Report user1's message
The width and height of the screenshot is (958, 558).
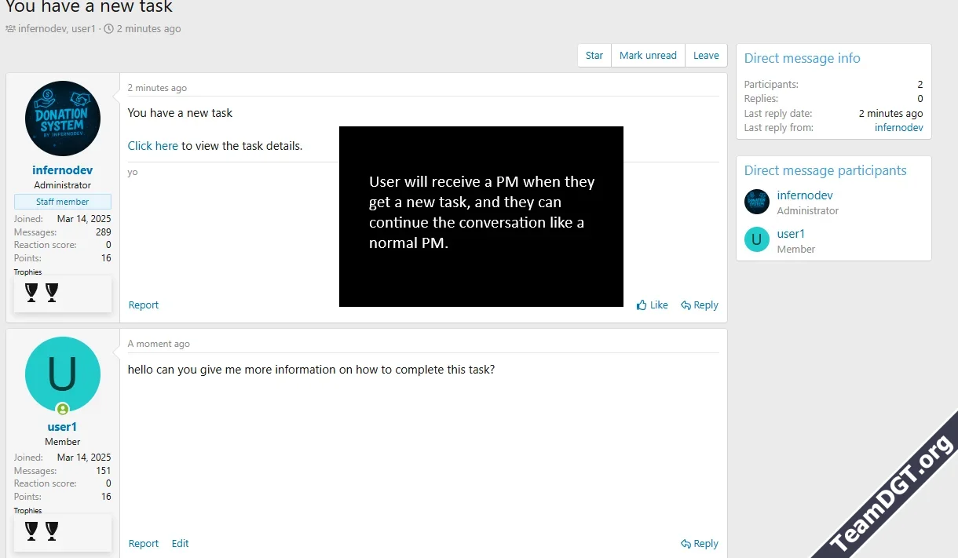[x=144, y=544]
